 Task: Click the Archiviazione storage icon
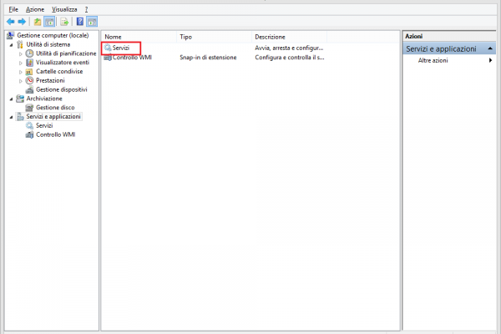tap(20, 99)
